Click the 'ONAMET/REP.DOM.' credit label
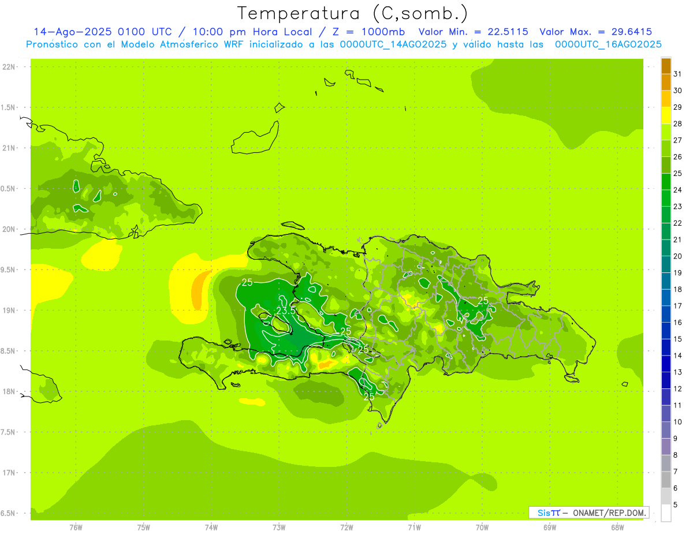693x535 pixels. 609,512
